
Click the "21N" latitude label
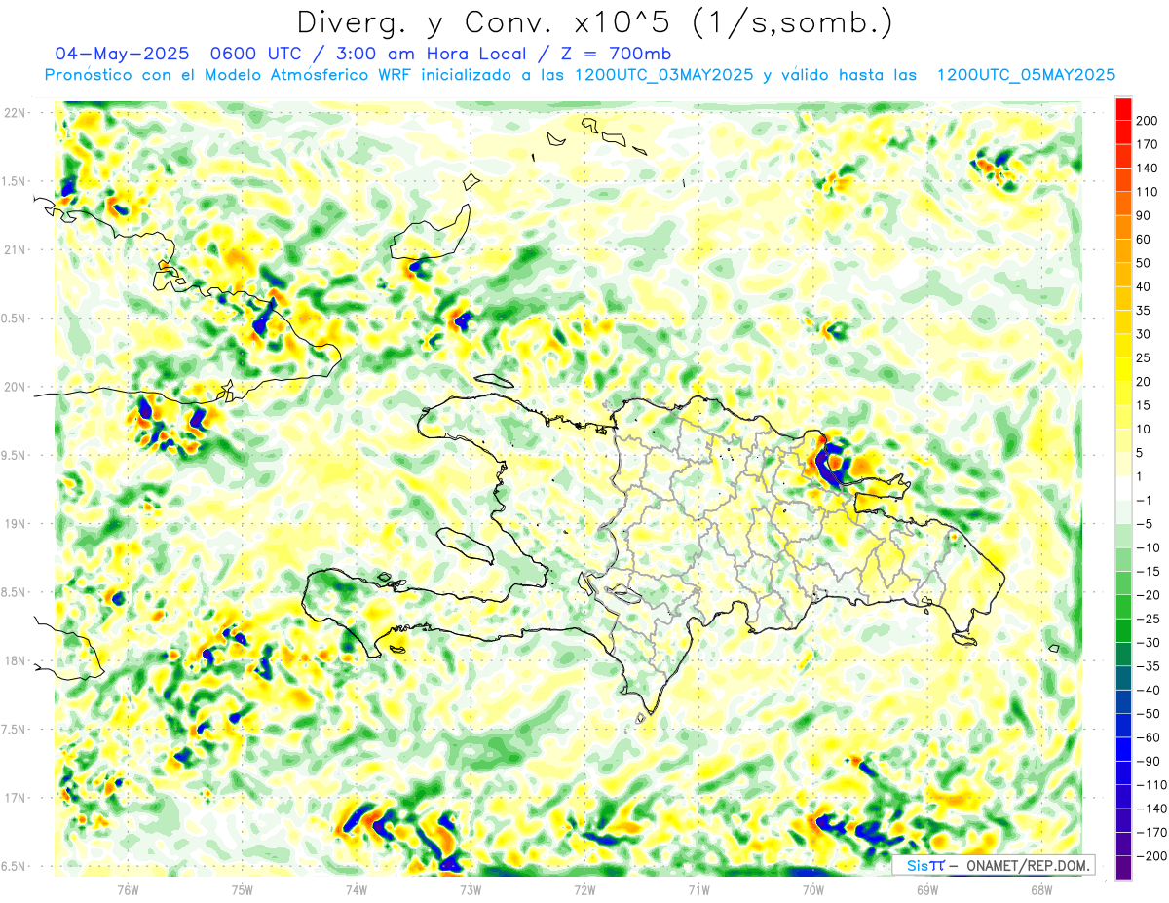click(14, 250)
